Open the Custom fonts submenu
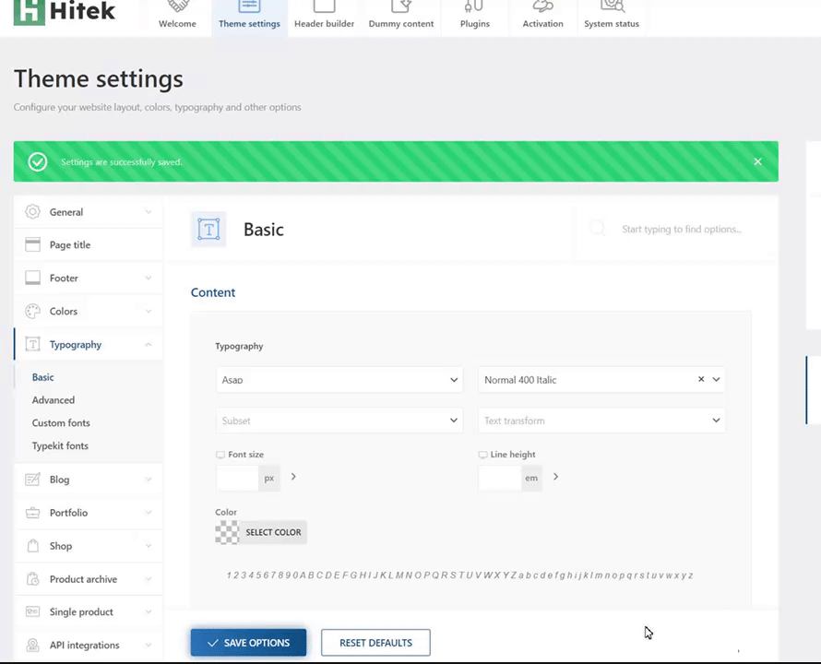821x664 pixels. click(x=61, y=422)
